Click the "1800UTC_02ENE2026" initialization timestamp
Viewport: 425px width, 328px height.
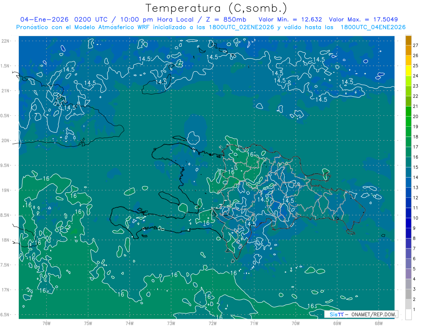pos(242,27)
